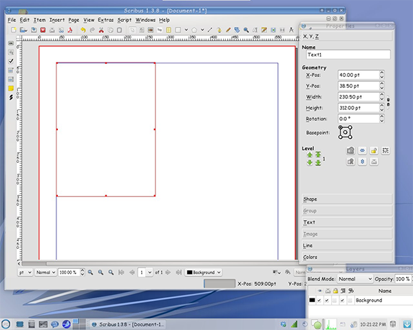
Task: Click the Copy icon in toolbar
Action: (x=110, y=30)
